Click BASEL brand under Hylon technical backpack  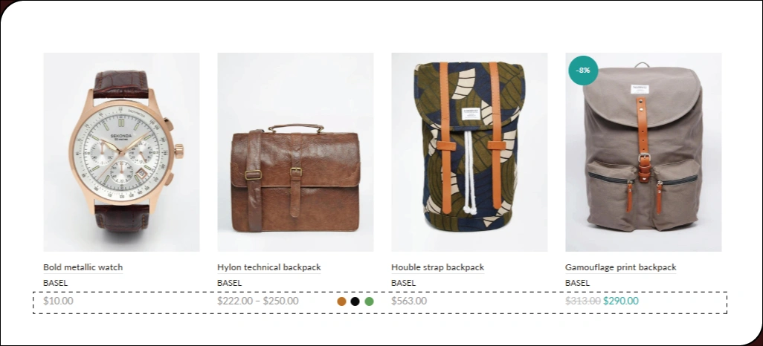tap(229, 283)
